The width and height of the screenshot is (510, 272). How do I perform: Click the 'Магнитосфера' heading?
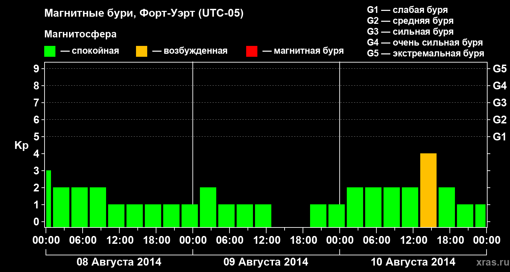[80, 34]
